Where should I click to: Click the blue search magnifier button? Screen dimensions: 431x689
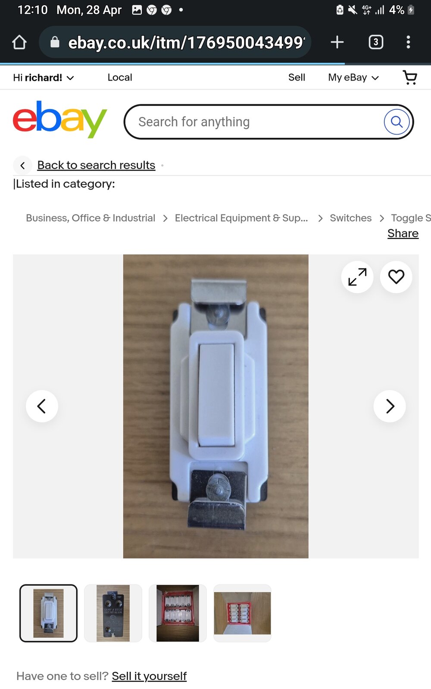(x=397, y=122)
